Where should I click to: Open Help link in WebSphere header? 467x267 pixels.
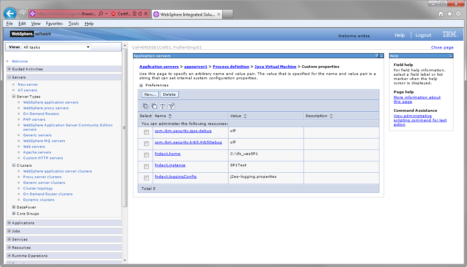(400, 35)
